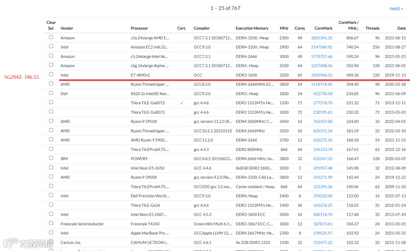This screenshot has height=251, width=410.
Task: Open CoreMark score 1257408.56
Action: click(x=322, y=66)
